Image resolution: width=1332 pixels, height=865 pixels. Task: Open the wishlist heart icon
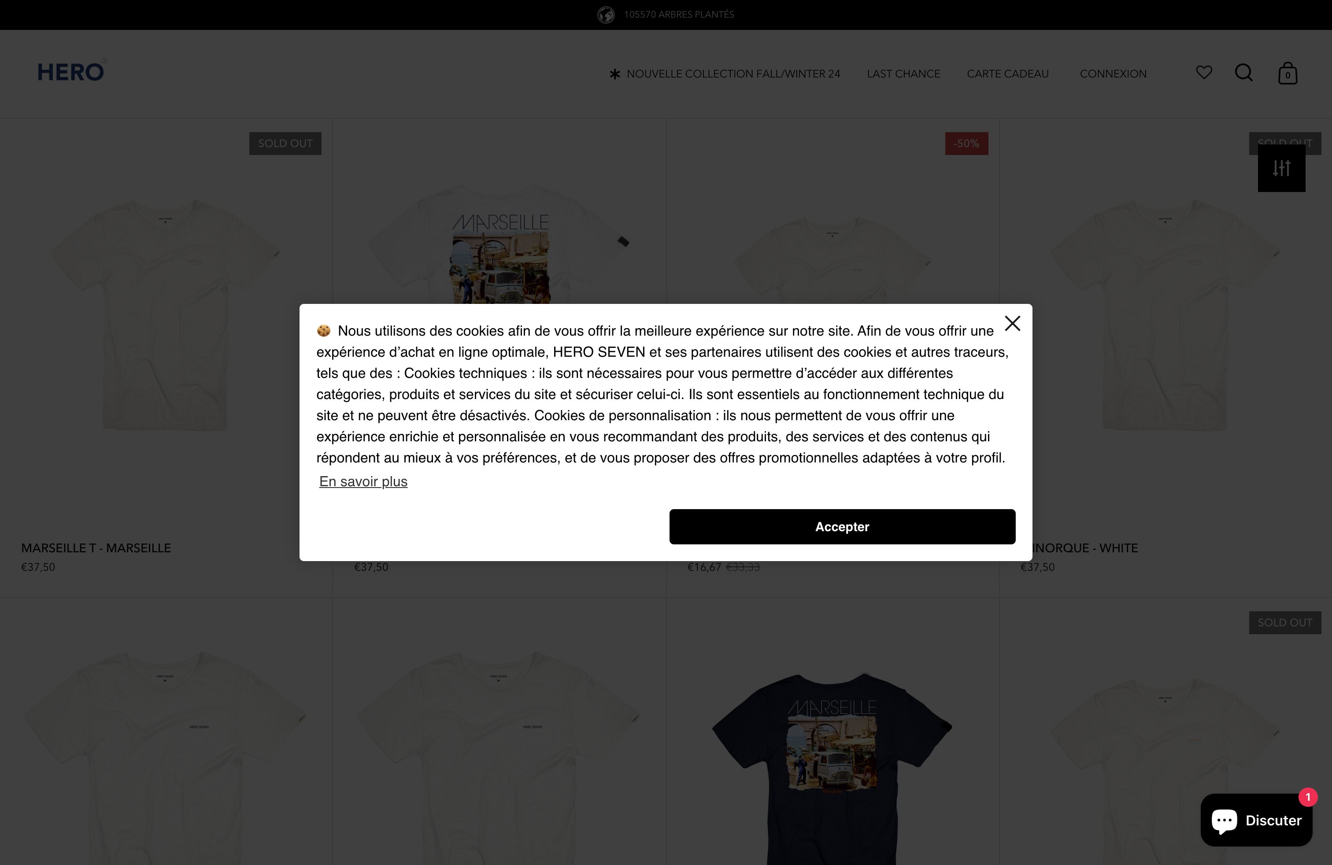(x=1204, y=73)
